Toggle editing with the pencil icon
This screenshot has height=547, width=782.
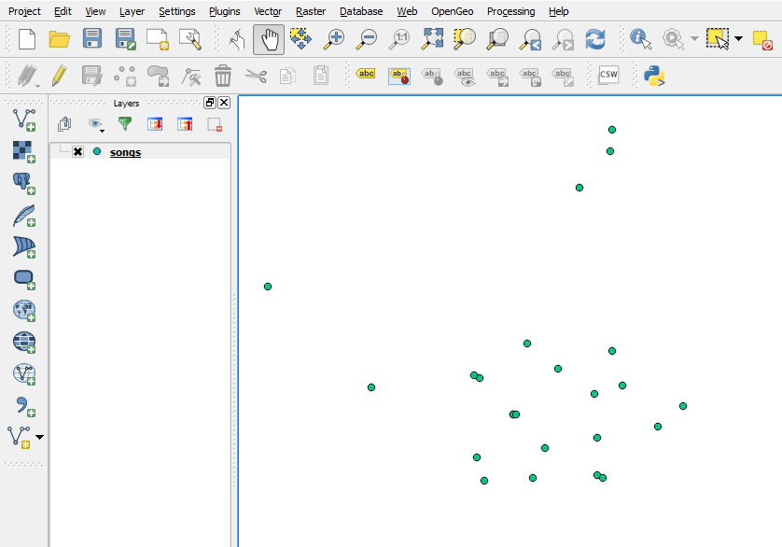click(59, 75)
